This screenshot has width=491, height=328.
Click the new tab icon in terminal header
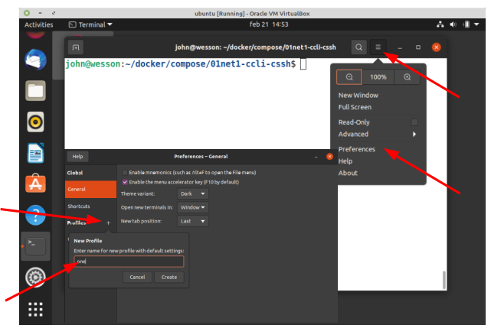click(74, 47)
